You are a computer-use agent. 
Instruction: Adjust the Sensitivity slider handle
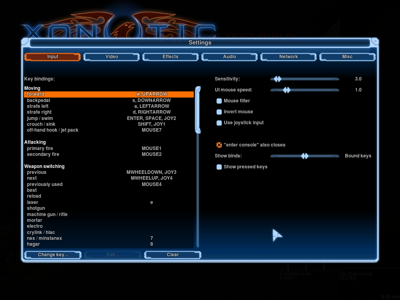click(278, 79)
